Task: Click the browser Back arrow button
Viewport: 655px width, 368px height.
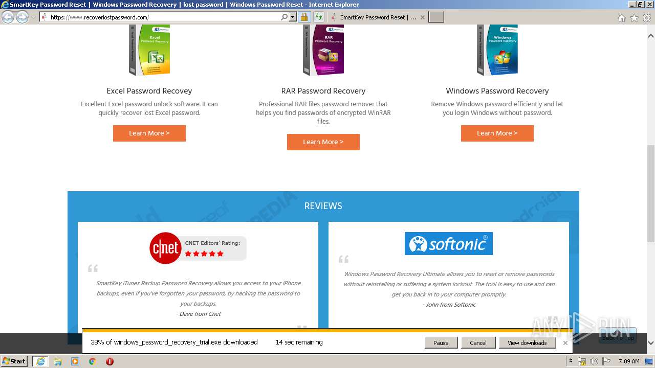Action: 8,17
